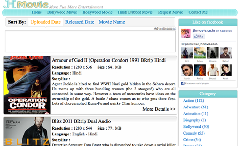Sort movies by Movie Name
The width and height of the screenshot is (240, 146).
point(112,22)
